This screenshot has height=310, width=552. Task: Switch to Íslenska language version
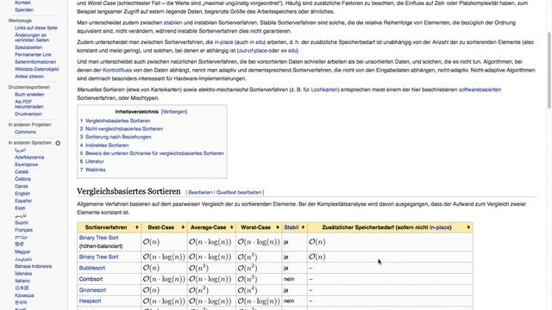pyautogui.click(x=23, y=274)
